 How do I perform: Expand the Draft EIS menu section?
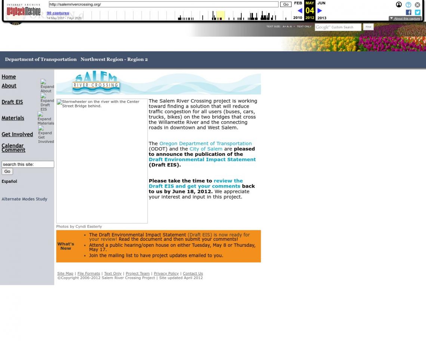[x=47, y=102]
